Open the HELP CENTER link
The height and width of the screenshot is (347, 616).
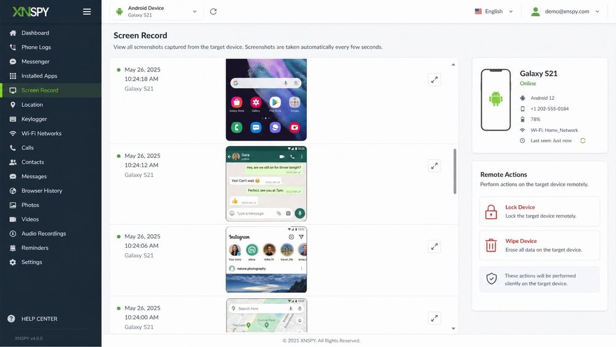click(39, 319)
